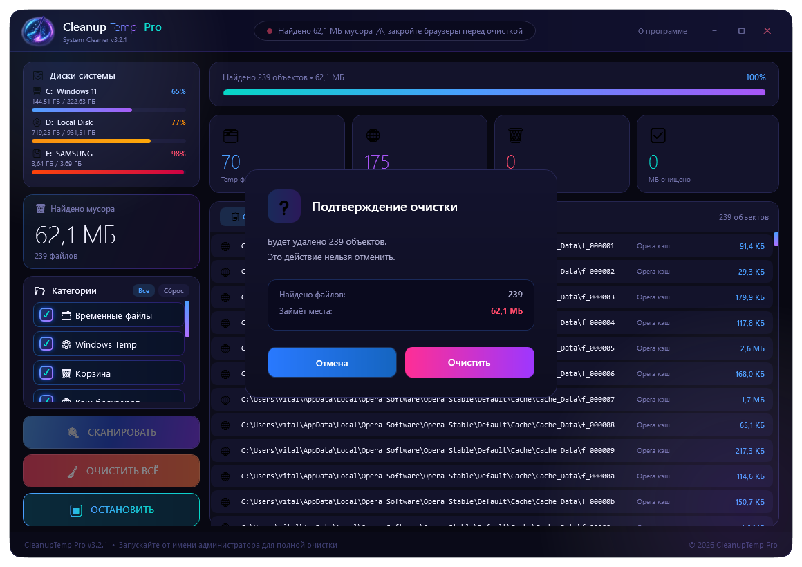Click the 2,6 МБ size value
Image resolution: width=802 pixels, height=567 pixels.
pos(752,348)
